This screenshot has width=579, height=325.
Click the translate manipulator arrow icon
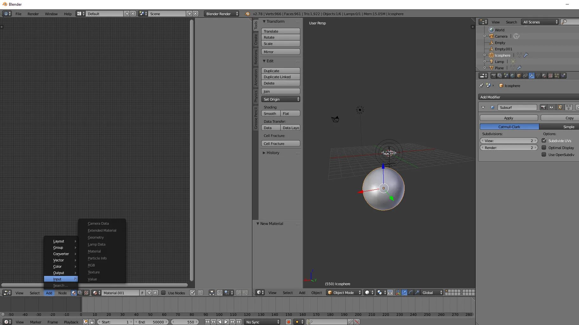tap(404, 292)
